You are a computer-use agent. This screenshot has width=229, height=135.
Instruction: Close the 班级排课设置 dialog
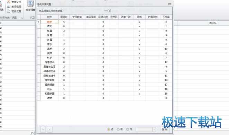[x=170, y=4]
